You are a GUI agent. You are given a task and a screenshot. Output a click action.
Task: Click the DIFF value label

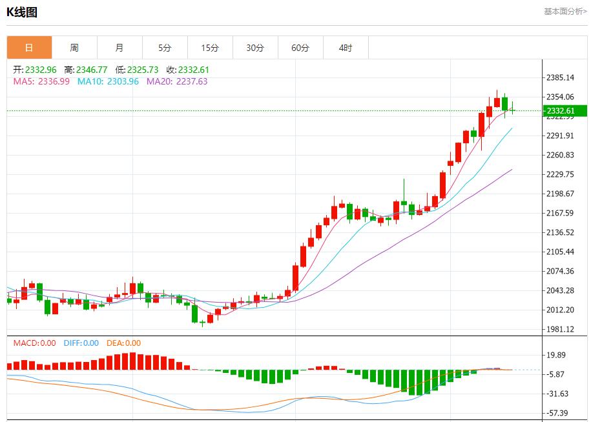pyautogui.click(x=81, y=343)
